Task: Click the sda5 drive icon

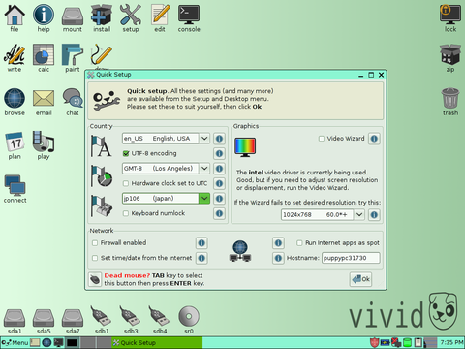Action: tap(44, 321)
